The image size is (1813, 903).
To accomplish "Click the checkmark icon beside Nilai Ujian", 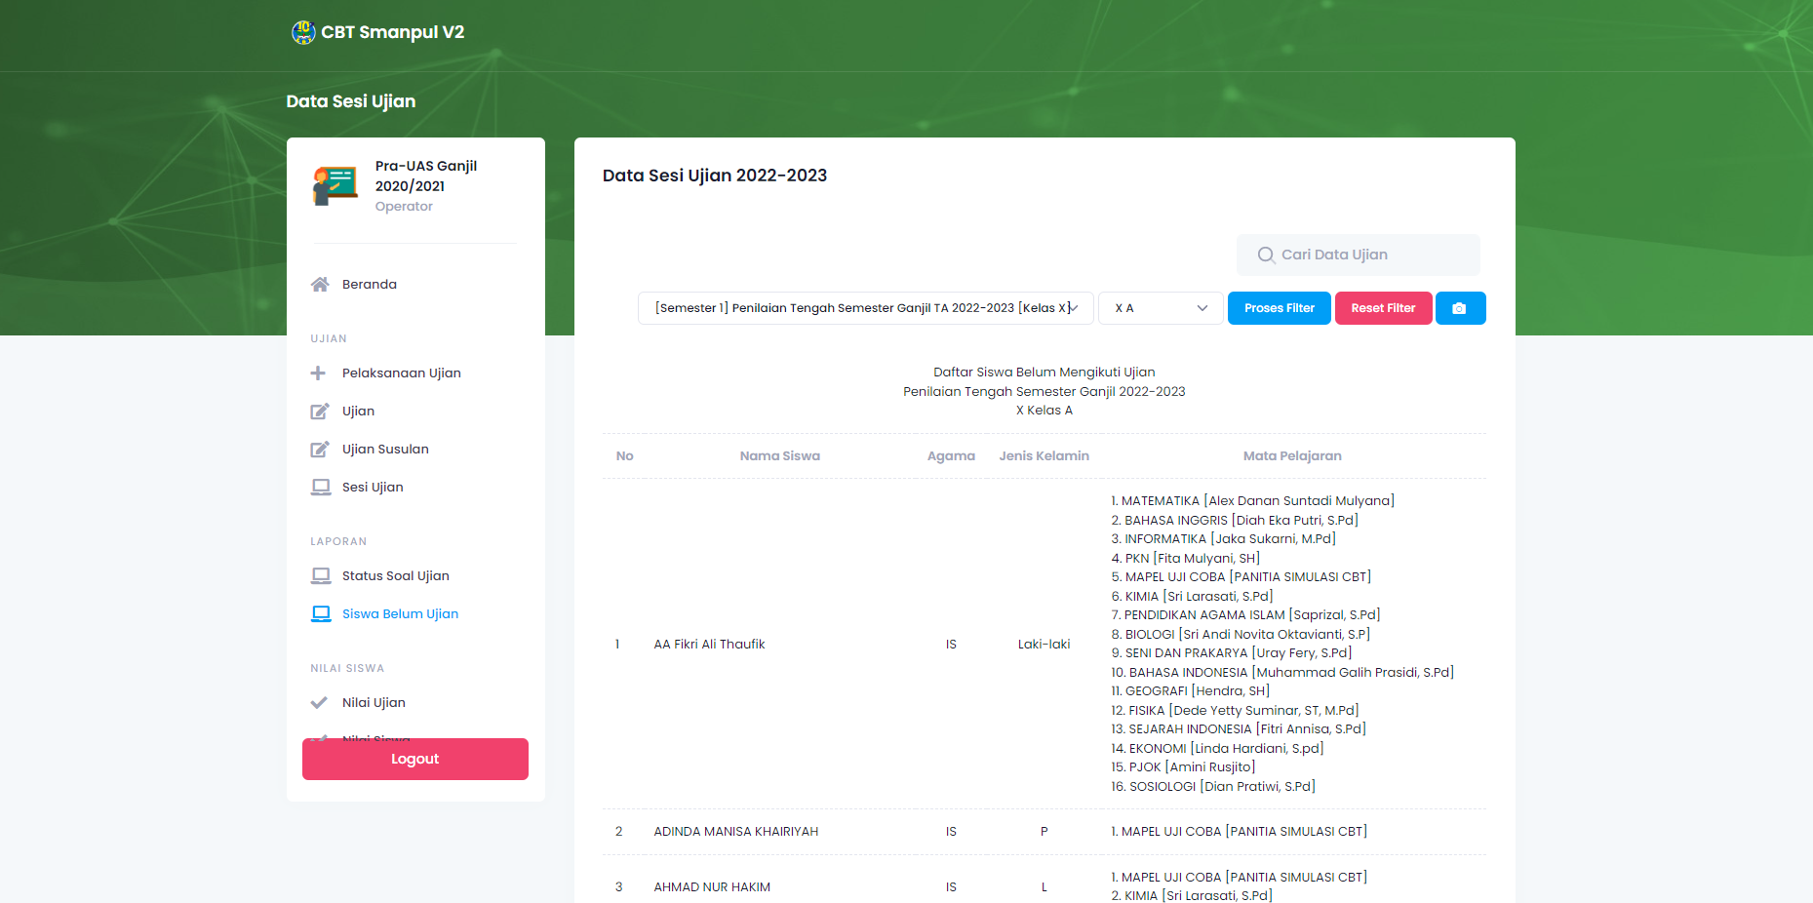I will [x=319, y=703].
